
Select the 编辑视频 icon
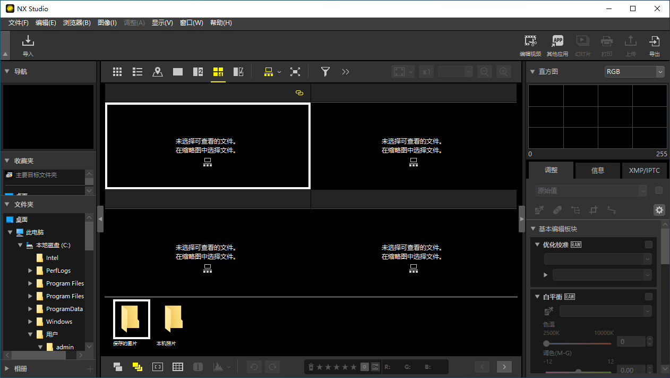point(530,45)
